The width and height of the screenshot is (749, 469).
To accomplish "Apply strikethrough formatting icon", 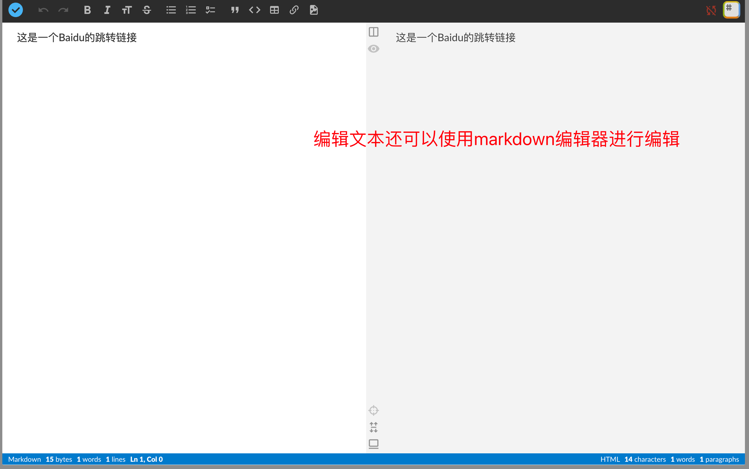I will pos(147,10).
